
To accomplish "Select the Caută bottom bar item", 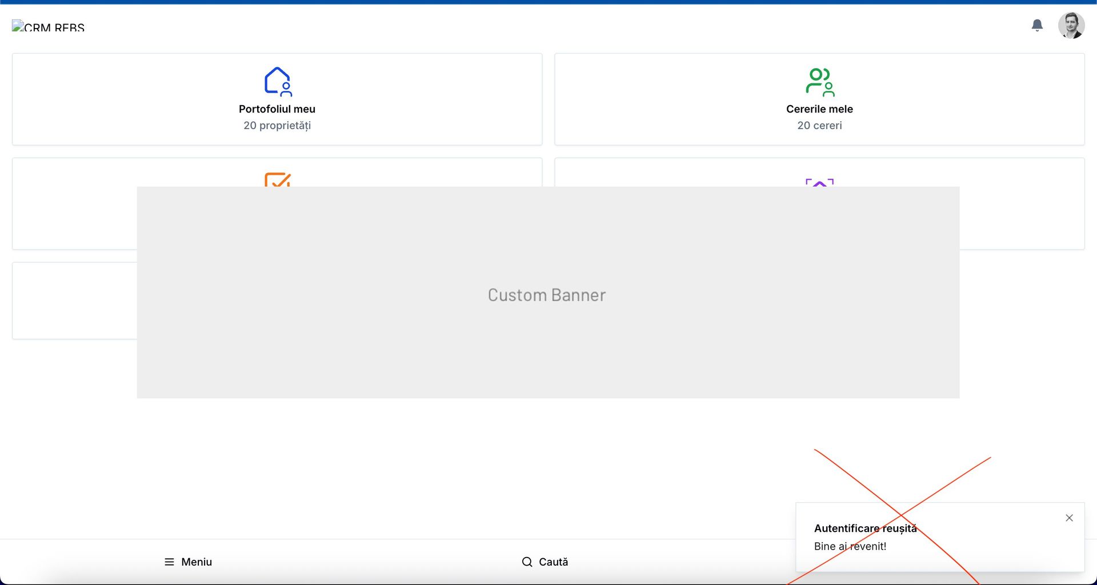I will pos(546,562).
